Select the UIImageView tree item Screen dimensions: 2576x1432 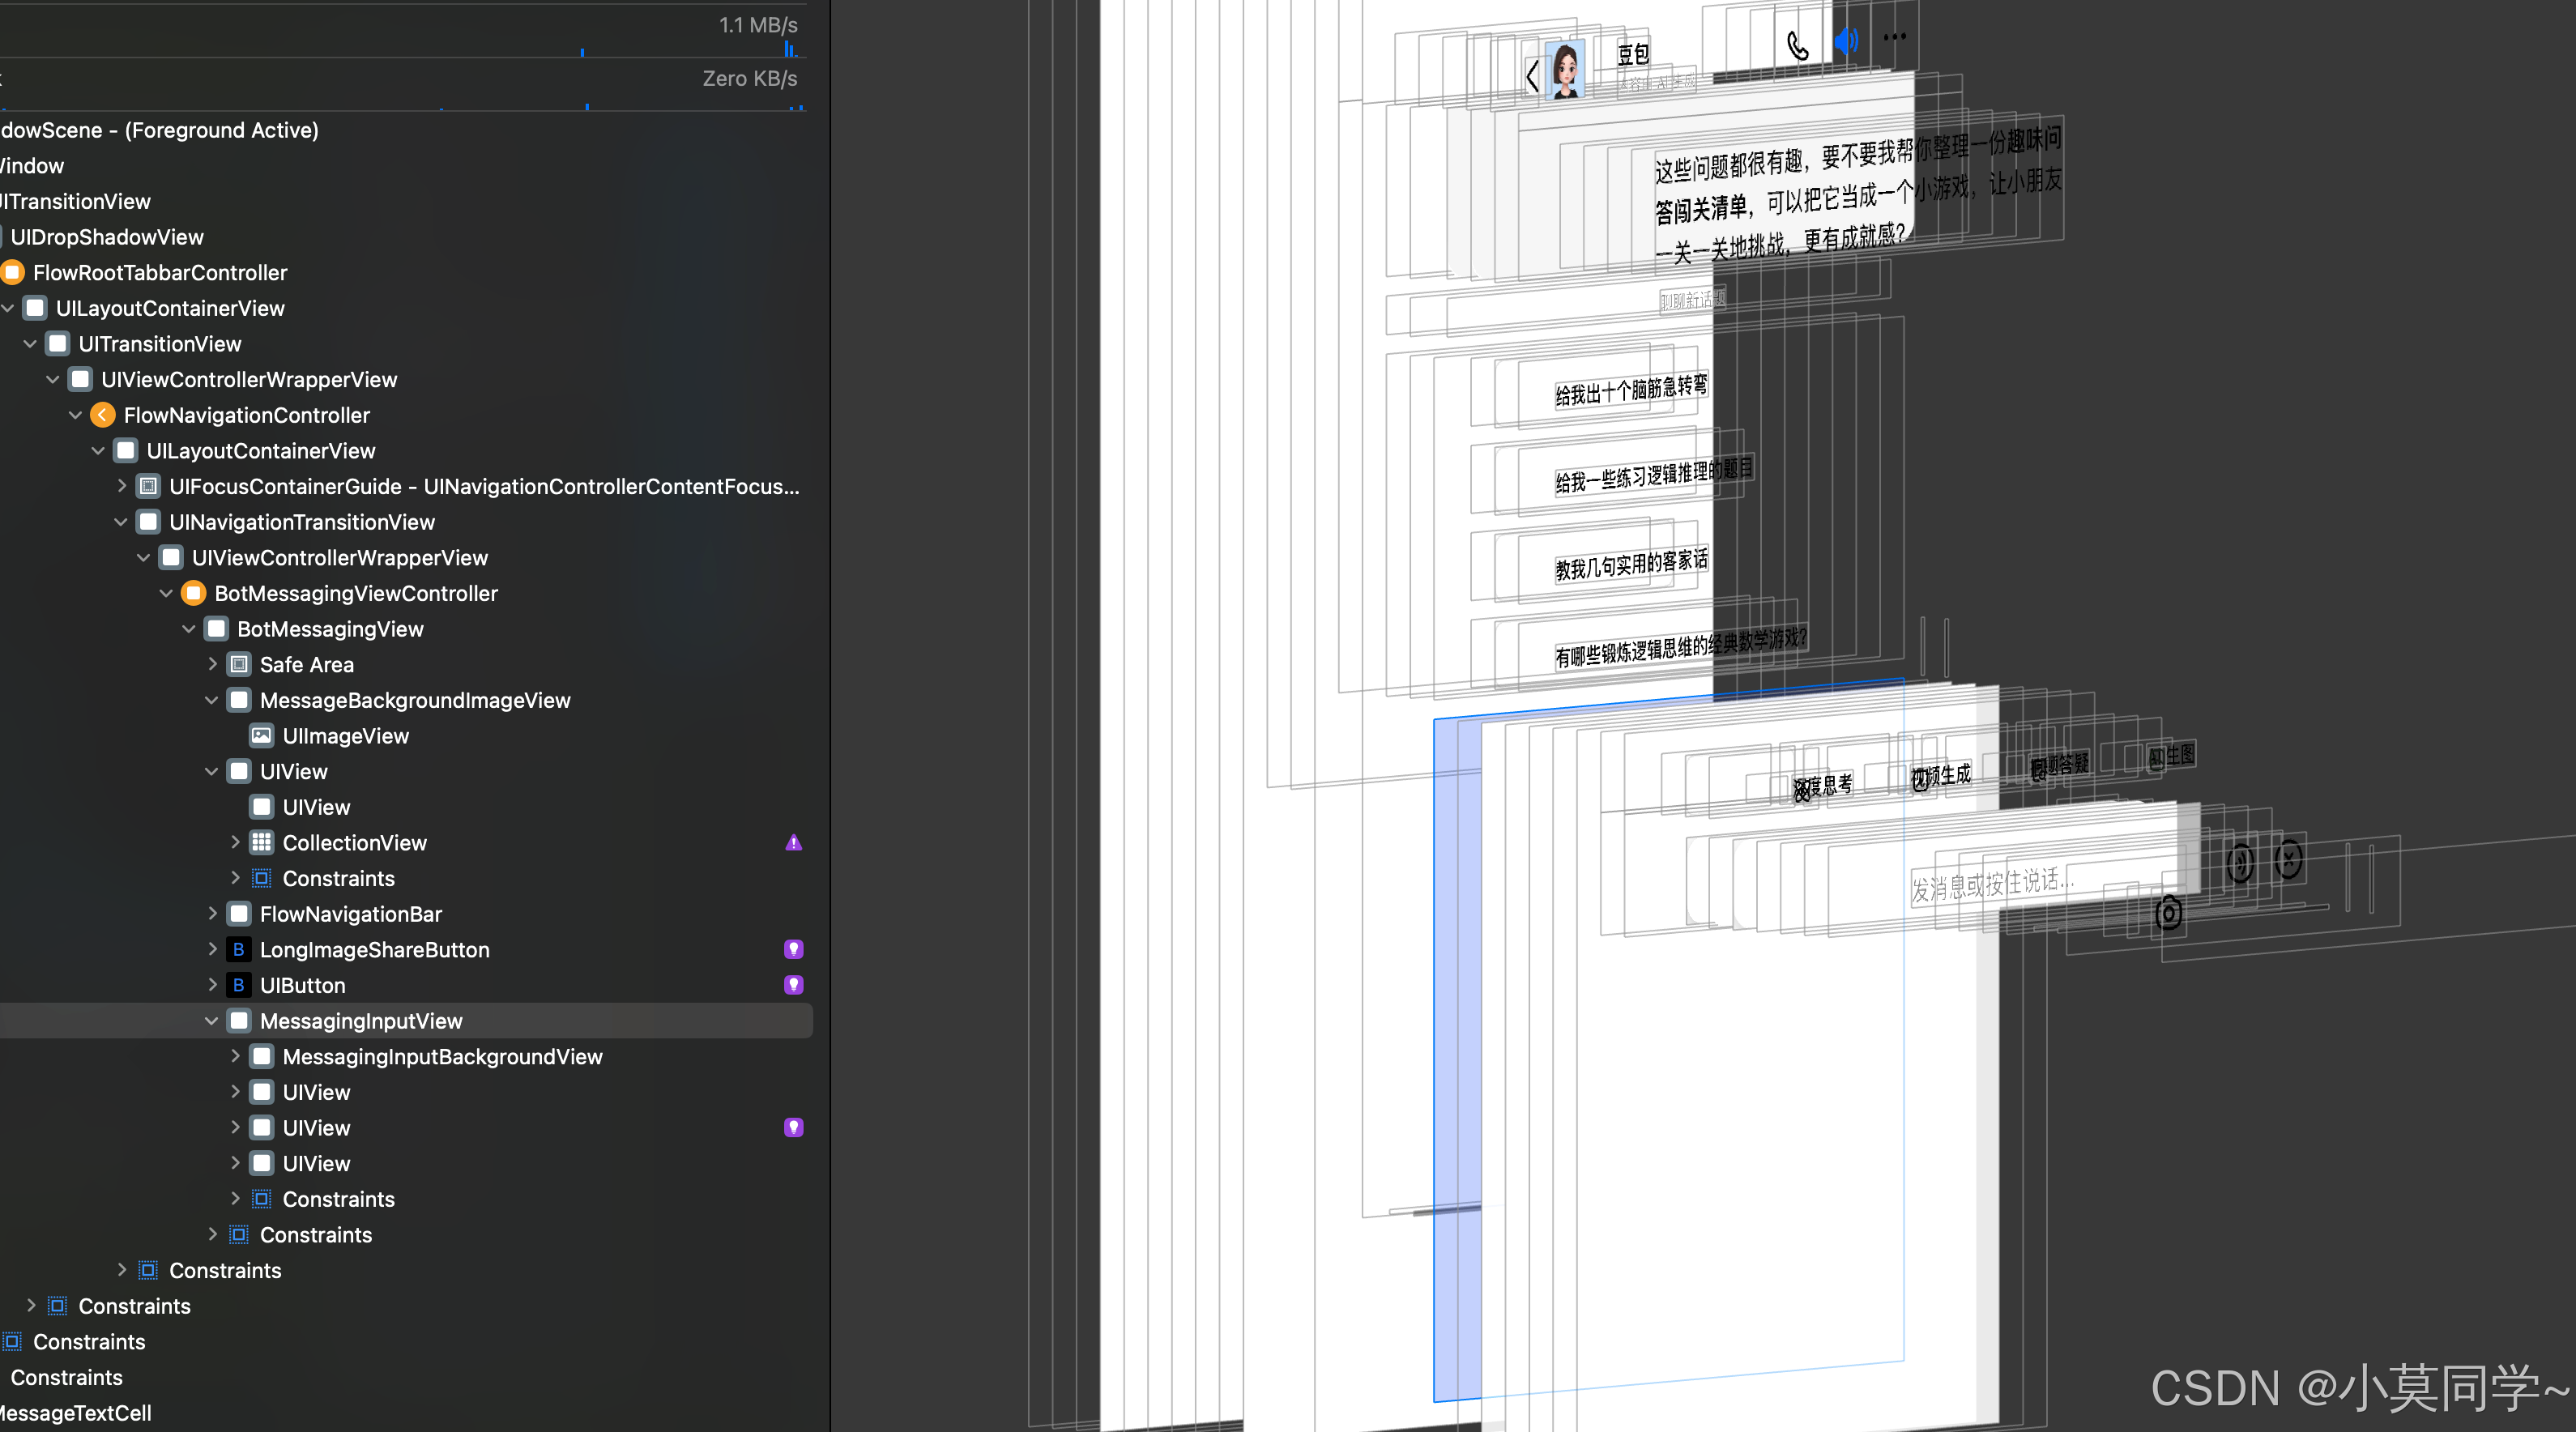click(345, 736)
